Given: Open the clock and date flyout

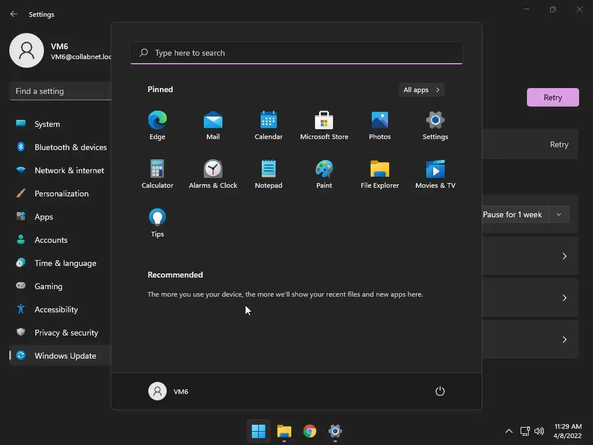Looking at the screenshot, I should click(568, 431).
